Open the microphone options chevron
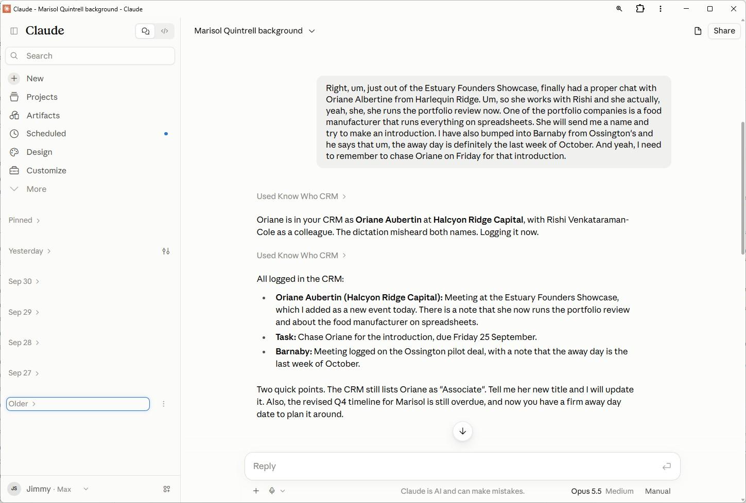746x503 pixels. (283, 491)
